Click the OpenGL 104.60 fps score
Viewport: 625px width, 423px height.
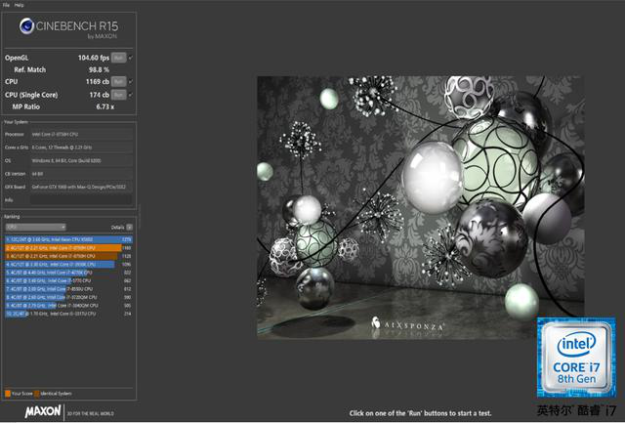point(94,58)
